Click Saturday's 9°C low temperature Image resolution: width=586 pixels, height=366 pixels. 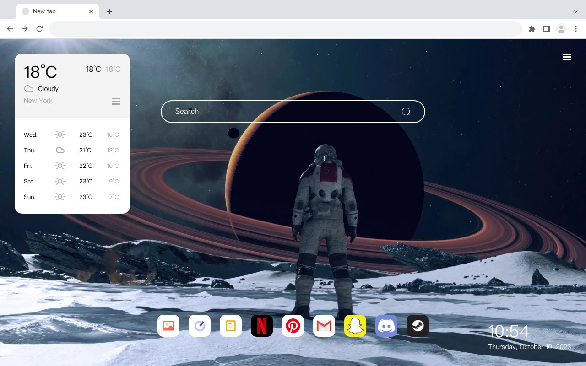tap(114, 181)
